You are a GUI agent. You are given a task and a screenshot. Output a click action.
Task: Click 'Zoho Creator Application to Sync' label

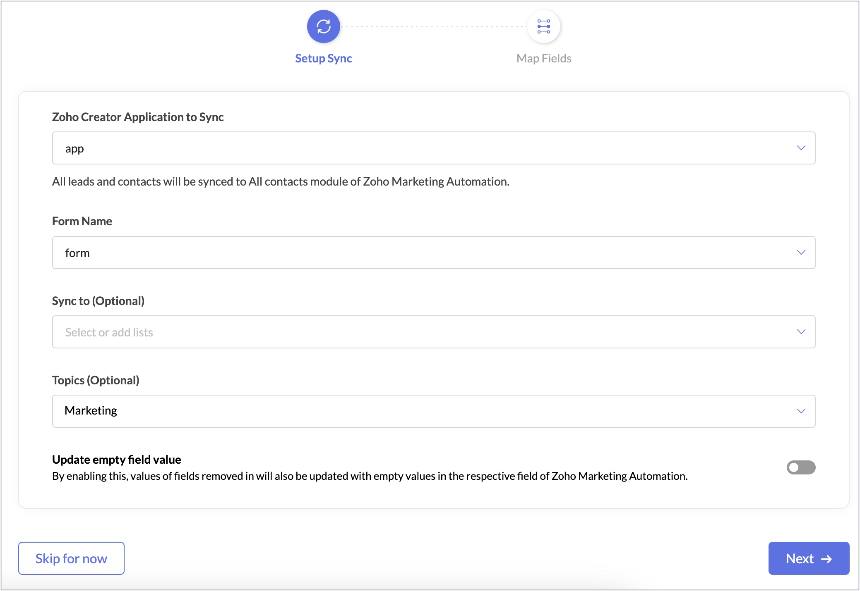[138, 117]
